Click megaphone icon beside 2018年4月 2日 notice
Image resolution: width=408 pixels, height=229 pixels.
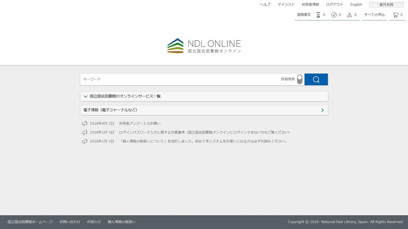[84, 123]
